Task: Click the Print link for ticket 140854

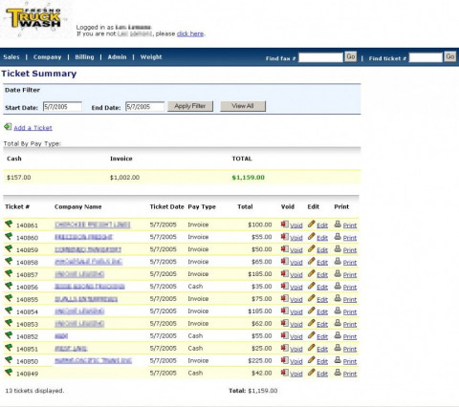Action: 350,312
